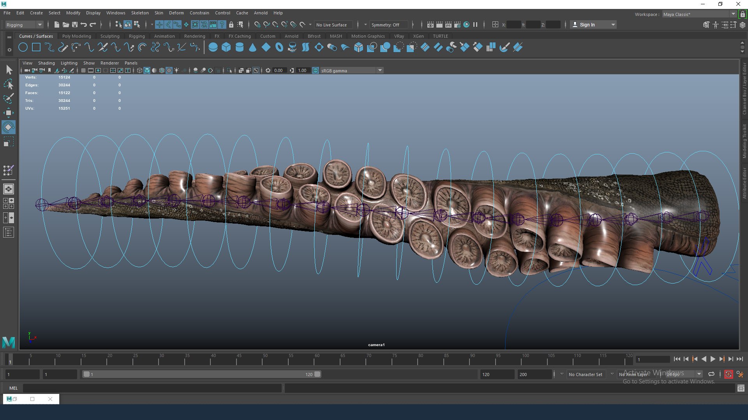This screenshot has height=420, width=748.
Task: Open the Sign In dropdown arrow
Action: [613, 25]
